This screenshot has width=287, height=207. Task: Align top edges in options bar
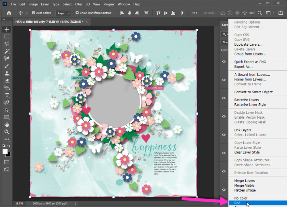(158, 13)
